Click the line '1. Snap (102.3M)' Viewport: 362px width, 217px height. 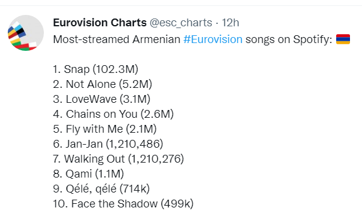pos(95,69)
